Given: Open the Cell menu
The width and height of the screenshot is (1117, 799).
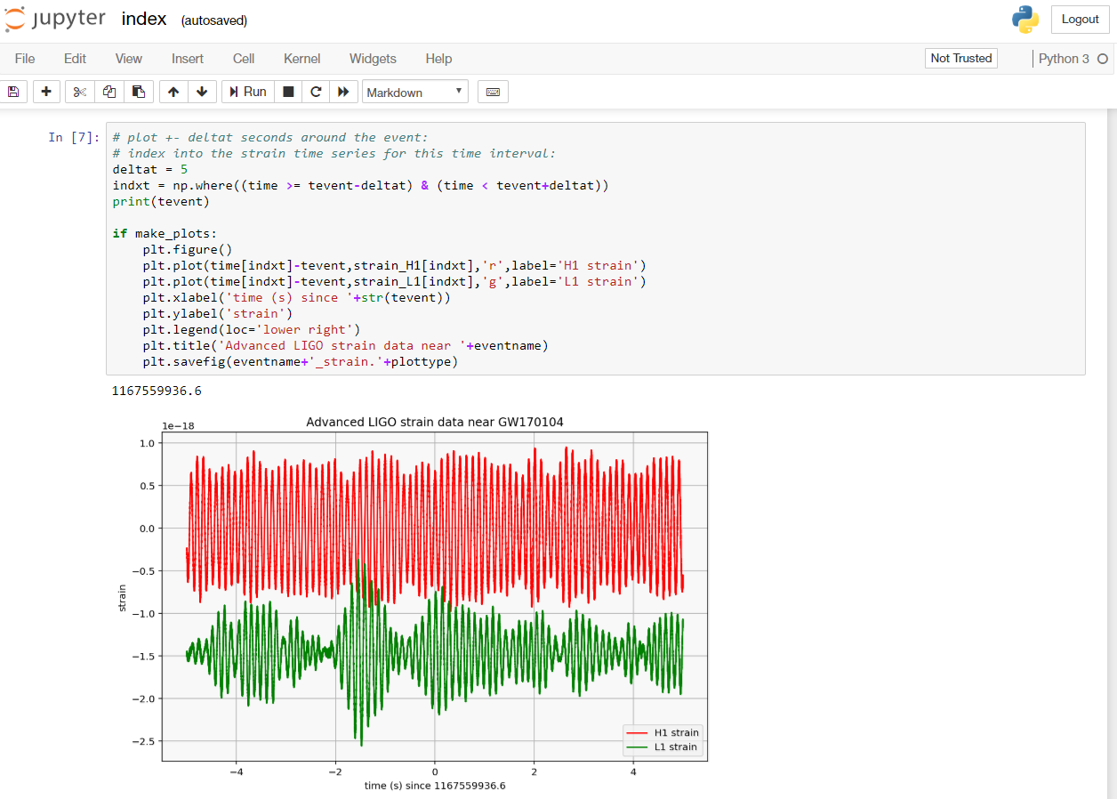Looking at the screenshot, I should [x=244, y=59].
